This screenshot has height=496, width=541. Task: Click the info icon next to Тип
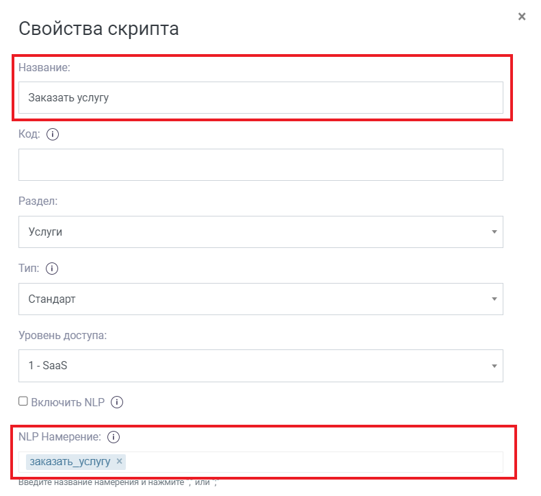(x=53, y=269)
